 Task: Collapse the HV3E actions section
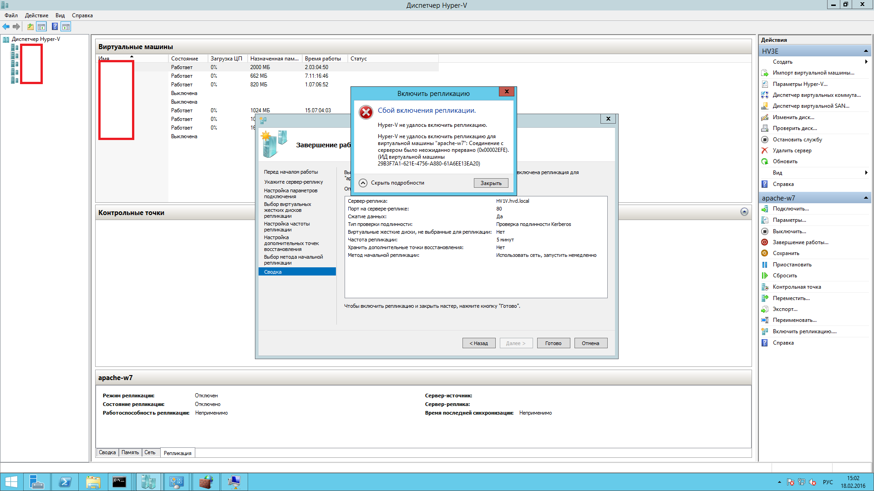point(866,51)
